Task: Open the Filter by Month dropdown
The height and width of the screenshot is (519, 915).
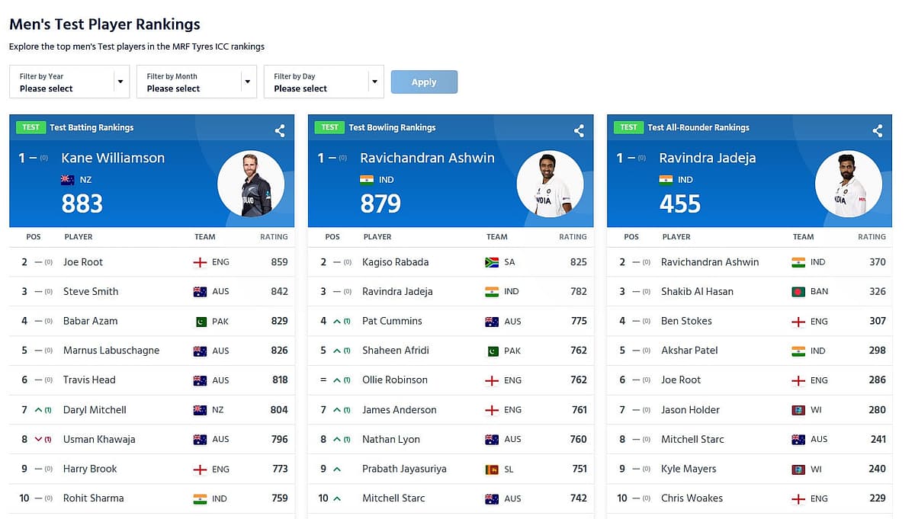Action: pyautogui.click(x=197, y=82)
